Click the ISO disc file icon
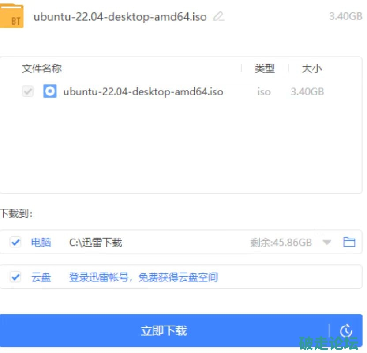This screenshot has width=367, height=353. [50, 91]
